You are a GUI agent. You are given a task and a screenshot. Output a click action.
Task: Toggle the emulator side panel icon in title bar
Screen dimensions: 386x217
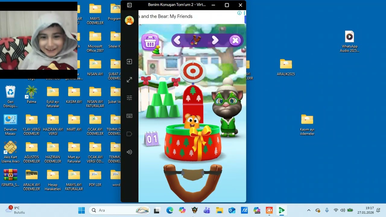coord(129,5)
